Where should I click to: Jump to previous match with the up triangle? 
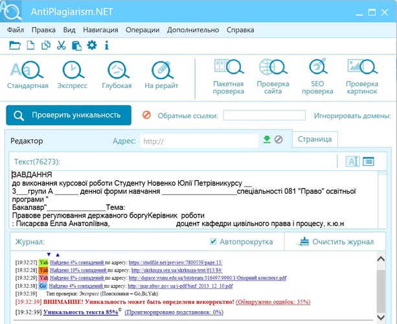coord(58,255)
